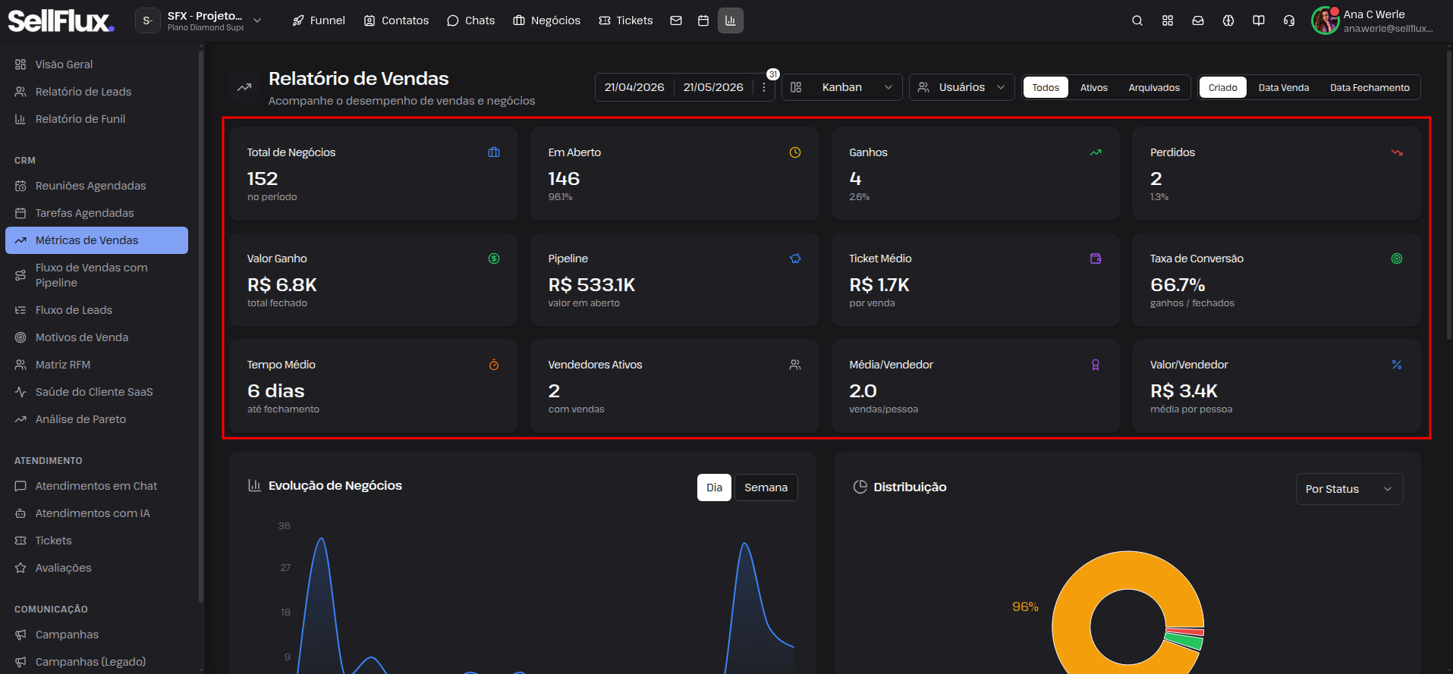This screenshot has height=674, width=1453.
Task: Open the apps grid icon
Action: point(1167,20)
